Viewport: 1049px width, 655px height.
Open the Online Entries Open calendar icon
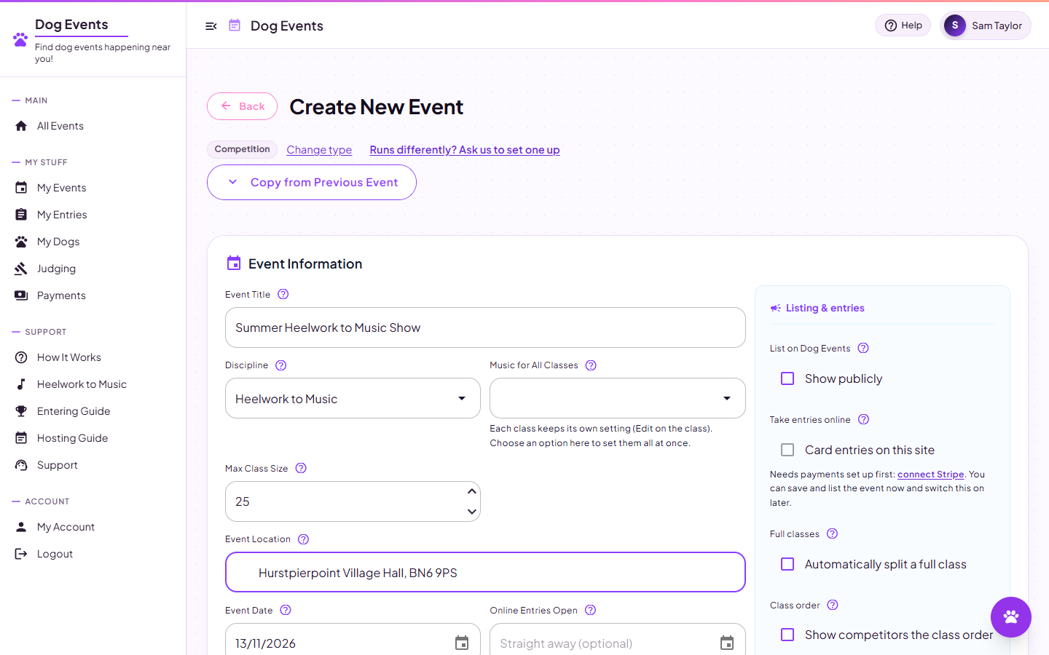[727, 643]
